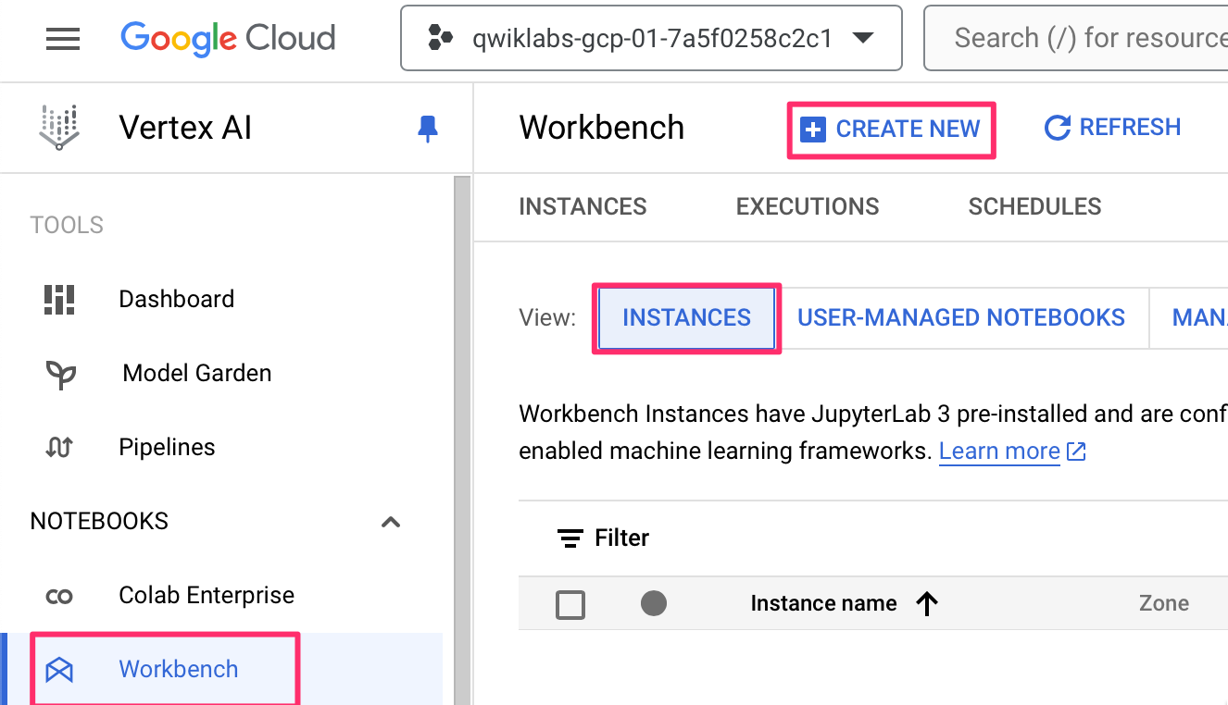Click the Workbench page heading
This screenshot has height=705, width=1228.
click(x=602, y=128)
